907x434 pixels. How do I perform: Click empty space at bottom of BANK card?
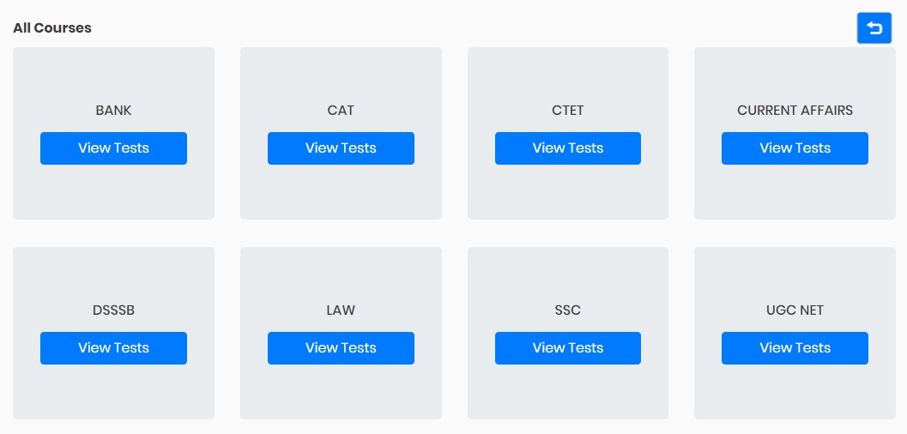pyautogui.click(x=113, y=194)
